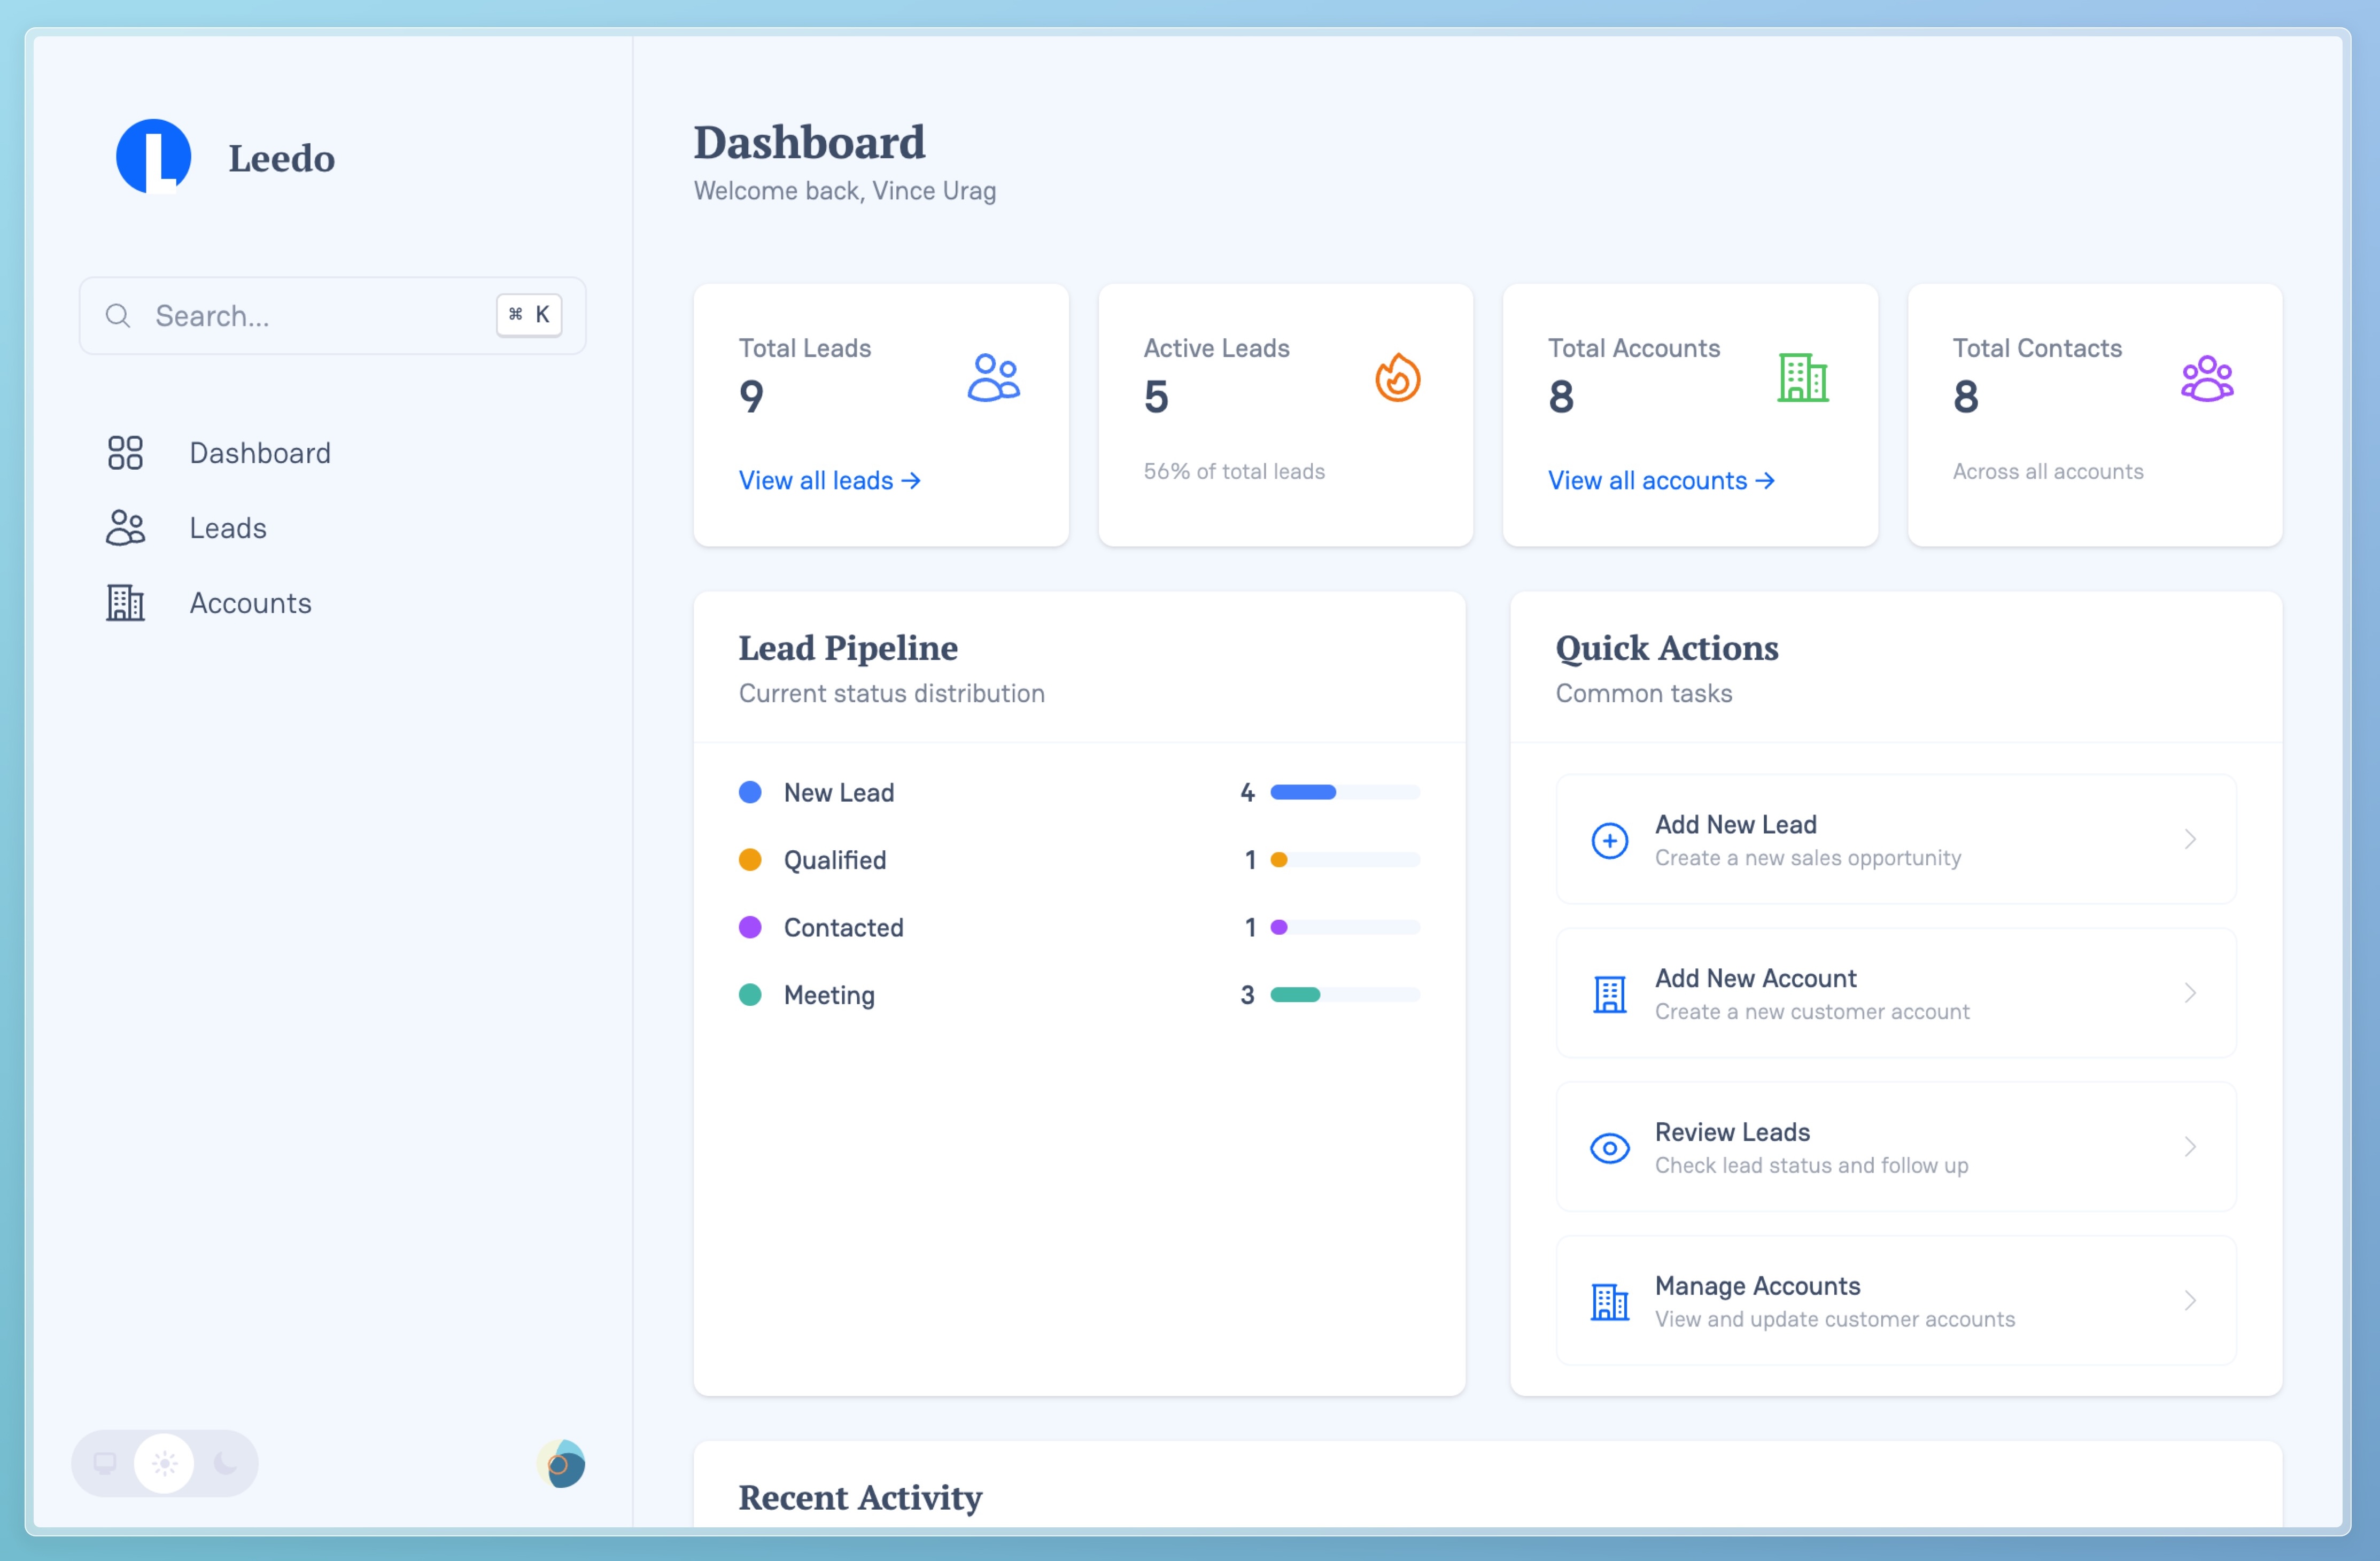Click the building icon for Manage Accounts
2380x1561 pixels.
1609,1302
